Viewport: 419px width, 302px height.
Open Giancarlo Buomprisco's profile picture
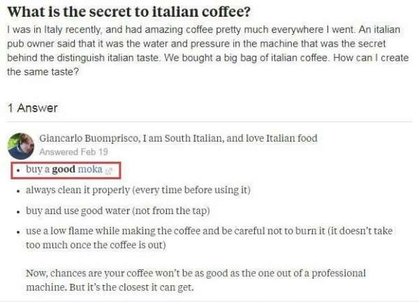[21, 144]
